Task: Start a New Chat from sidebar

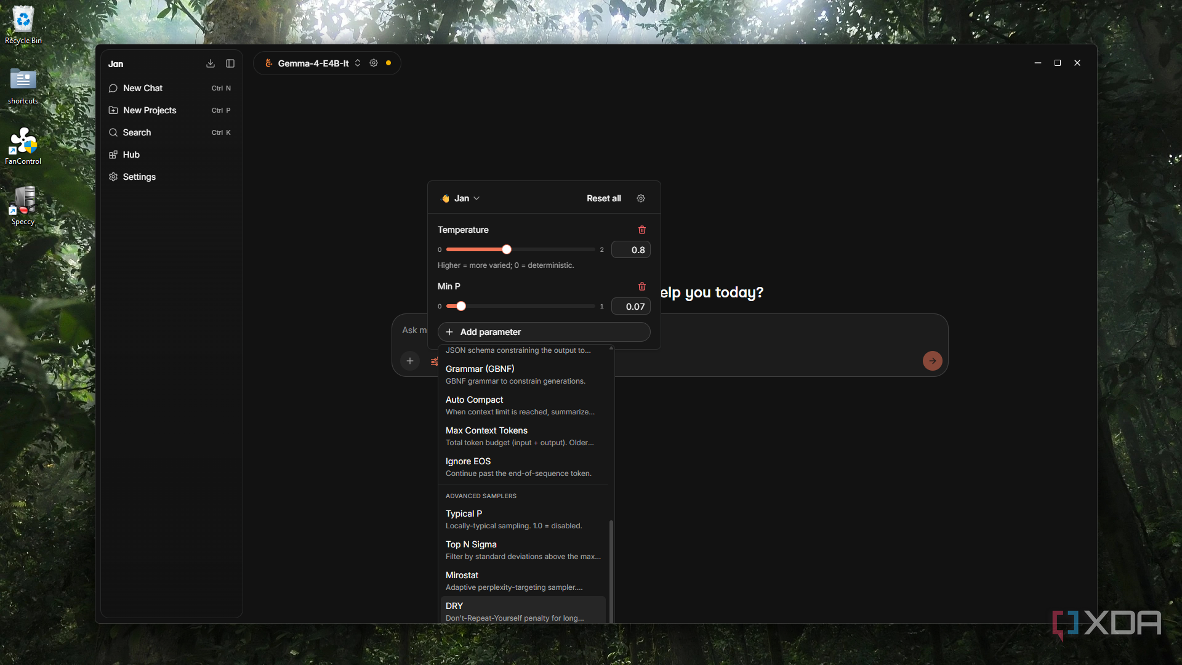Action: pyautogui.click(x=171, y=88)
